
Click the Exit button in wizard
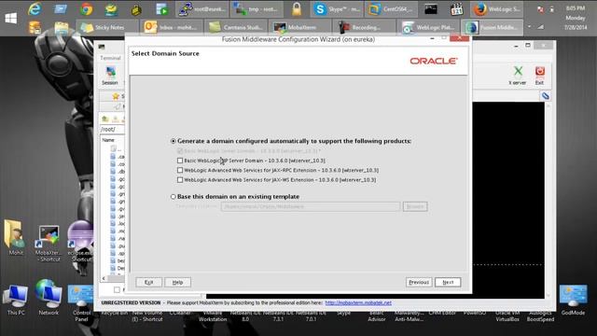[148, 282]
